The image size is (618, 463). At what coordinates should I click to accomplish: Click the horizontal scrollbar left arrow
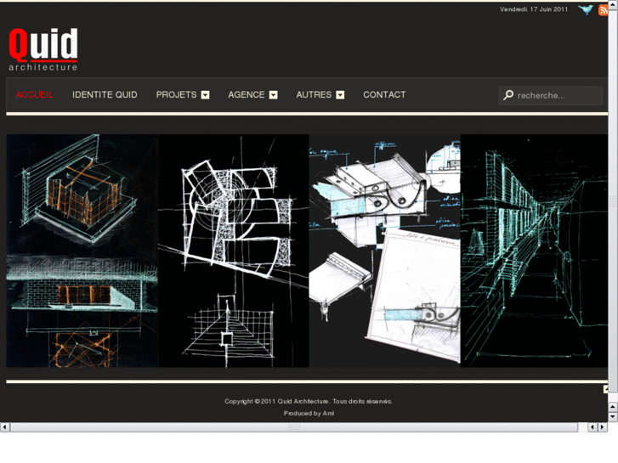[x=5, y=427]
